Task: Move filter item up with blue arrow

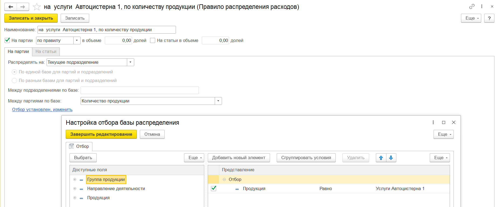Action: click(381, 158)
